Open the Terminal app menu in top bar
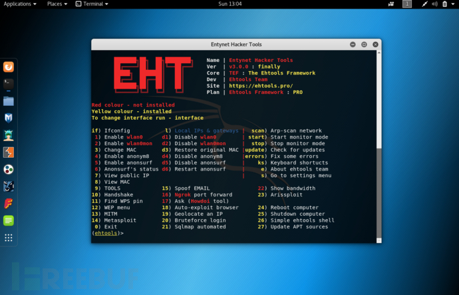 (x=92, y=4)
